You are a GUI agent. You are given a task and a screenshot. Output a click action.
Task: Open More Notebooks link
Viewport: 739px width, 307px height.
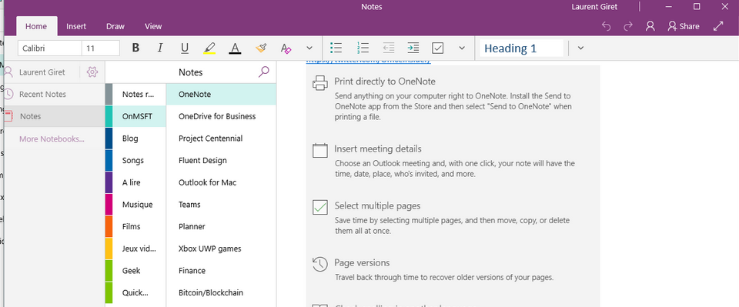(x=52, y=139)
